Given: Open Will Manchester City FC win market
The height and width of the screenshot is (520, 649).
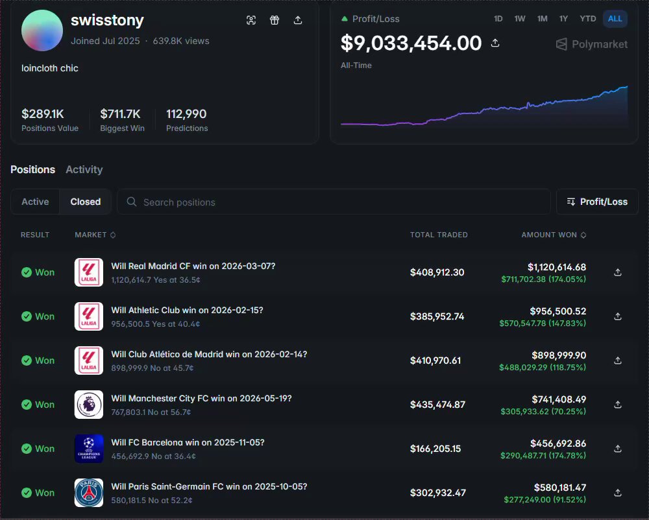Looking at the screenshot, I should click(x=202, y=399).
